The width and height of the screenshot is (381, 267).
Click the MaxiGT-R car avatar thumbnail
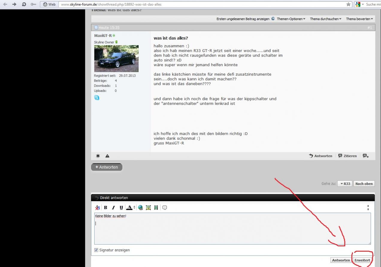tap(116, 59)
